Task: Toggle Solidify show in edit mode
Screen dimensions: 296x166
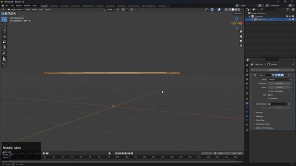Action: [276, 75]
